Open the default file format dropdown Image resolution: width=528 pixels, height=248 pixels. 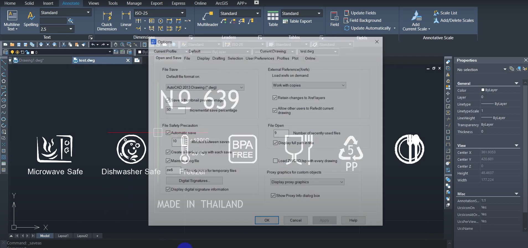pyautogui.click(x=205, y=87)
